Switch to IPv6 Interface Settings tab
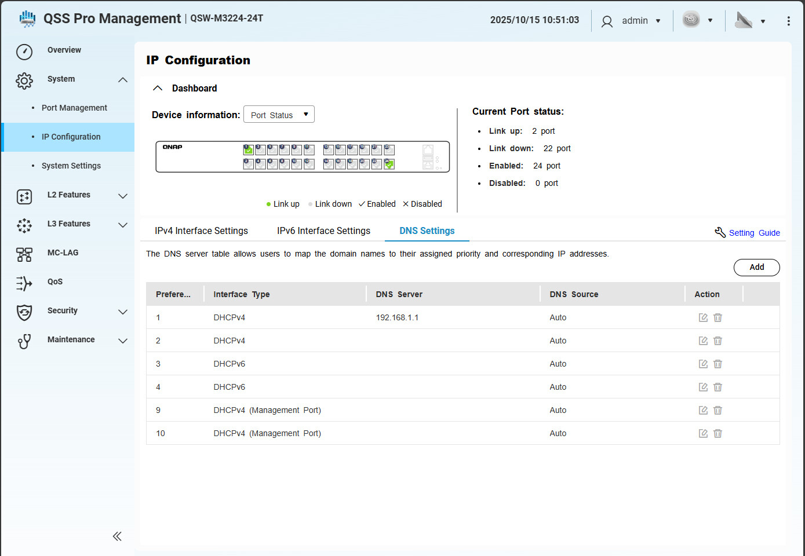The width and height of the screenshot is (805, 556). pos(323,231)
